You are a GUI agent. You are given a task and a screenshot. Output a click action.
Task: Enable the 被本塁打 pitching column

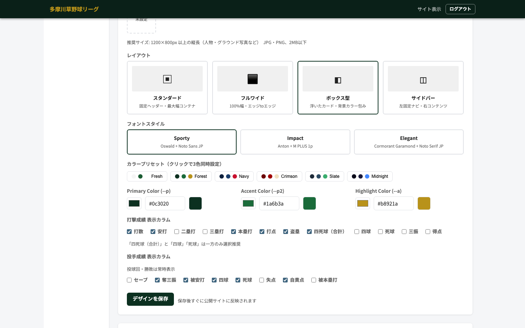point(314,280)
